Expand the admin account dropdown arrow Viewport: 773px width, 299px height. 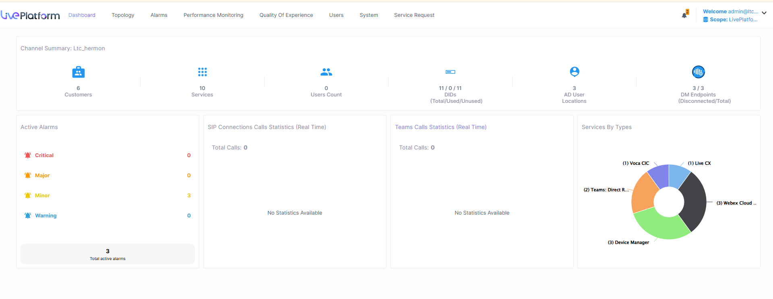[764, 13]
